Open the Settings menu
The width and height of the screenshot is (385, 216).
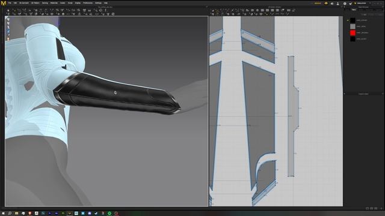[x=98, y=3]
